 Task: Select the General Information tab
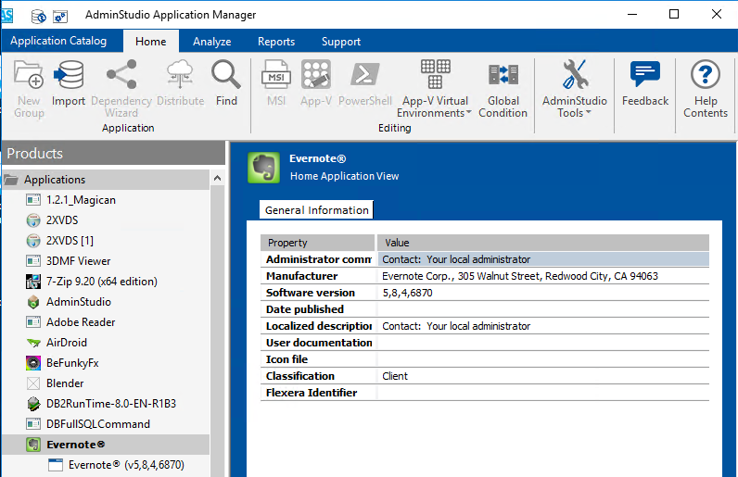click(x=316, y=210)
